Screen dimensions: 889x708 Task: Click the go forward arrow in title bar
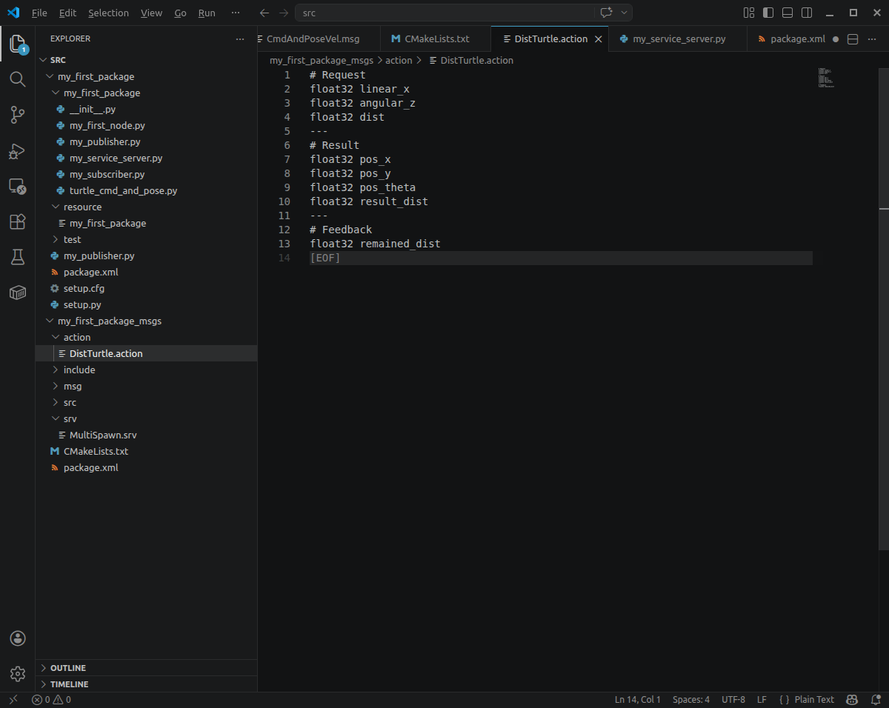(x=284, y=13)
